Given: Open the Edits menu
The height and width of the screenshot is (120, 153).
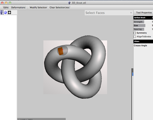Looking at the screenshot, I should [6, 7].
